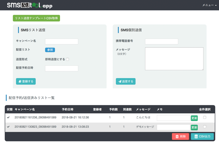
Task: Click the 参照 browse button
Action: click(x=50, y=50)
